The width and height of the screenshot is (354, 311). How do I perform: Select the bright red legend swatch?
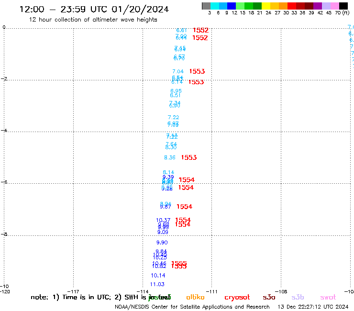[292, 6]
